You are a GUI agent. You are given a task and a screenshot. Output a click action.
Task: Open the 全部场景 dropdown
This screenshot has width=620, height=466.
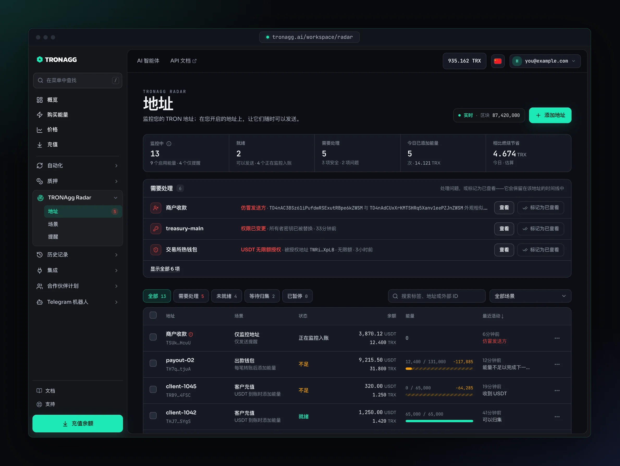coord(530,296)
